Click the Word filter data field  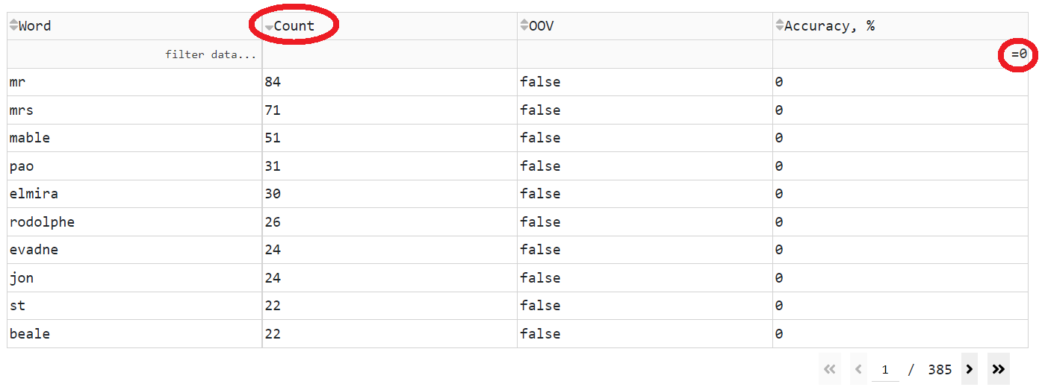[134, 54]
